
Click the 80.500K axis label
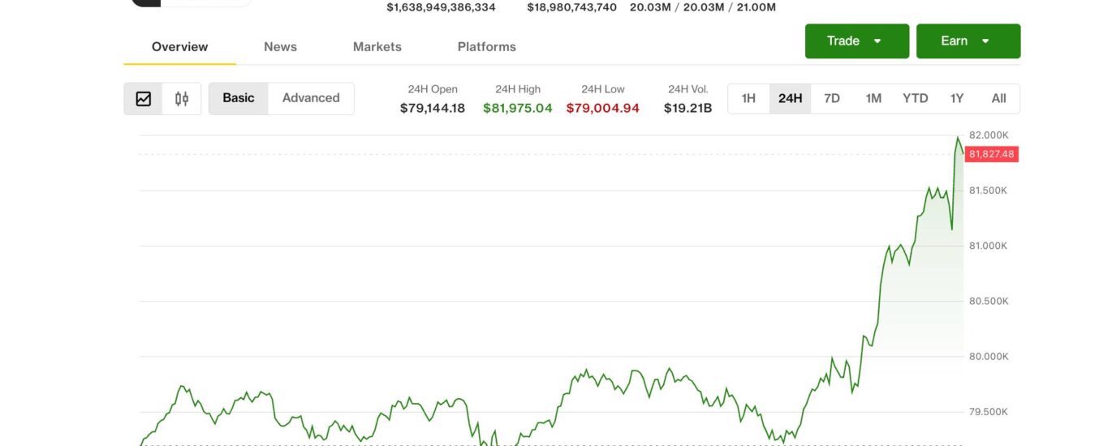(x=989, y=301)
